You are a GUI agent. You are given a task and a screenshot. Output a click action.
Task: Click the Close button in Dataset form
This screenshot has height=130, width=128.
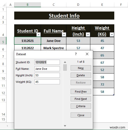click(81, 115)
